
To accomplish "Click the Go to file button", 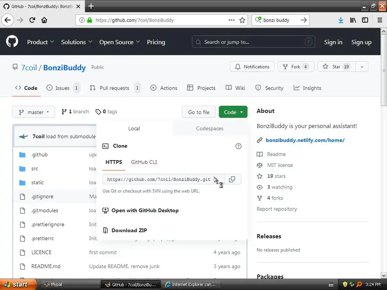I will click(x=199, y=112).
